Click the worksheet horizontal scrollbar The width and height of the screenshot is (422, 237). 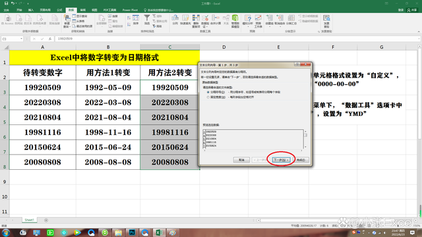tap(337, 221)
